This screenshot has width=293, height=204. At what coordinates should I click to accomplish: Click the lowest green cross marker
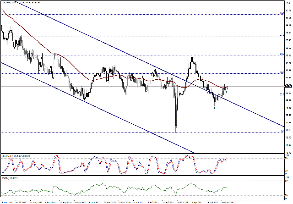pyautogui.click(x=214, y=108)
